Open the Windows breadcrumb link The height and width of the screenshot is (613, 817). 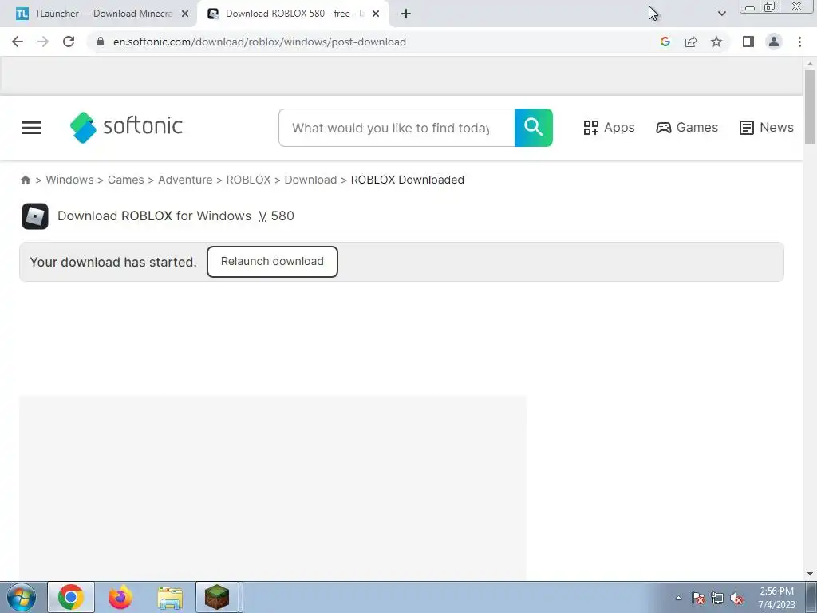click(70, 180)
